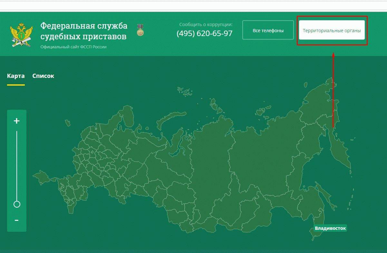Zoom out the map with minus icon

click(x=17, y=220)
